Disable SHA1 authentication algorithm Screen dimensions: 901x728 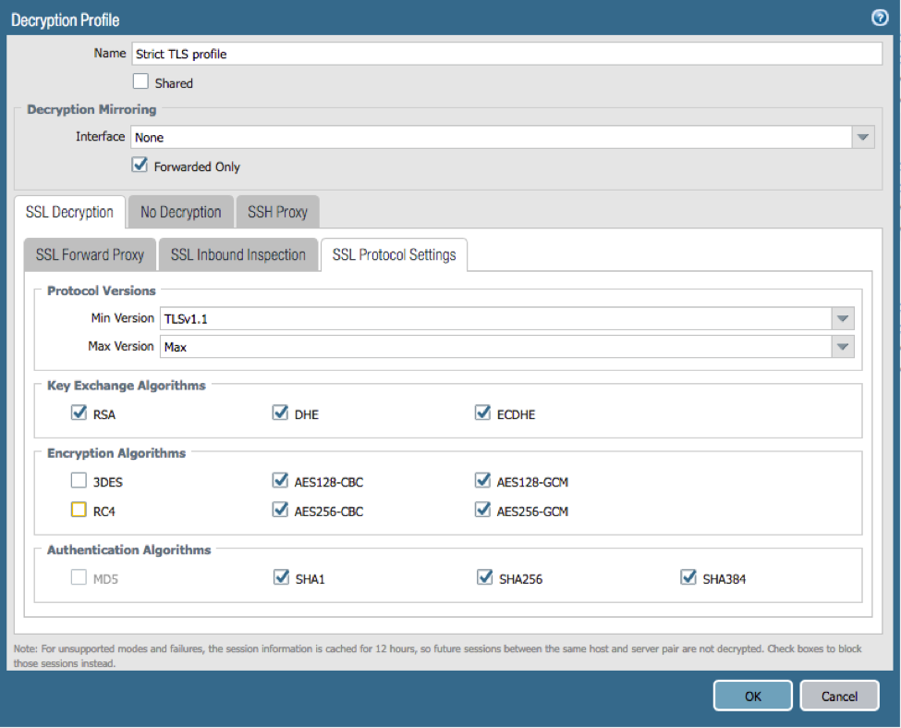281,578
